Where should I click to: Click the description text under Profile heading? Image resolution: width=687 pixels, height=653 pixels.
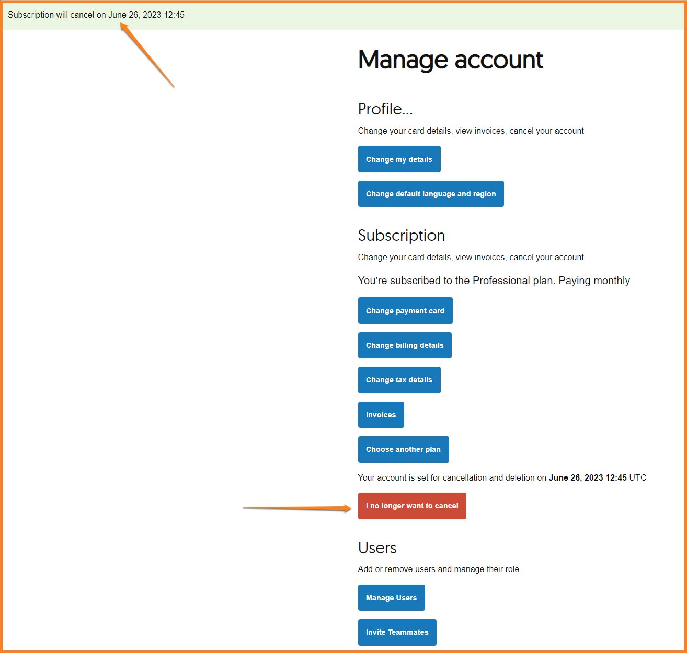click(x=471, y=131)
